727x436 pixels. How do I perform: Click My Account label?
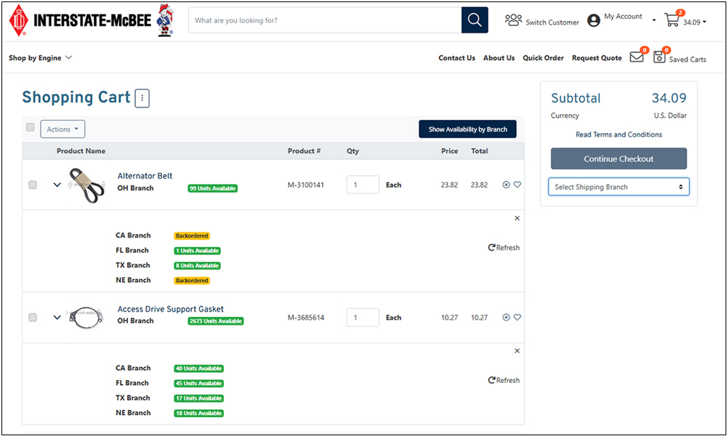pyautogui.click(x=623, y=16)
